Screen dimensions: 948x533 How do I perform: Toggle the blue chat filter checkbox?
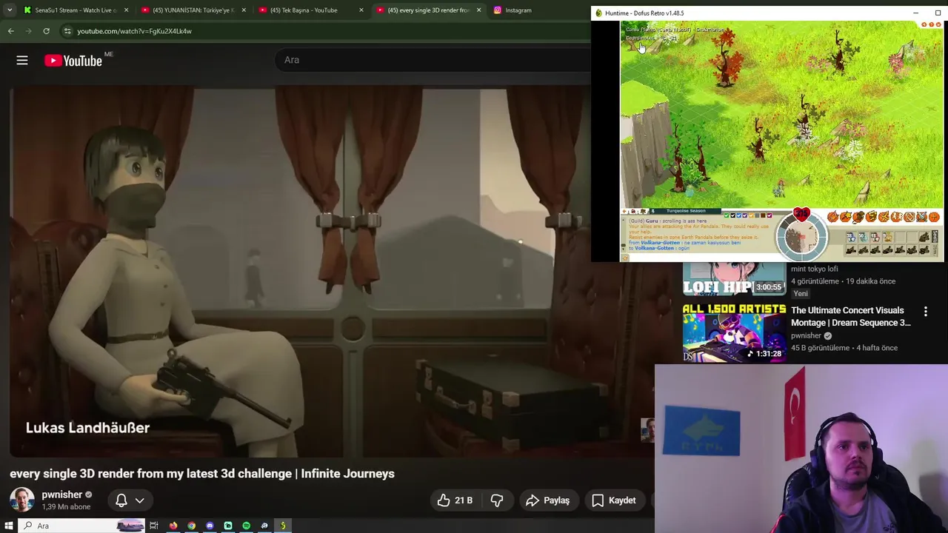coord(738,215)
